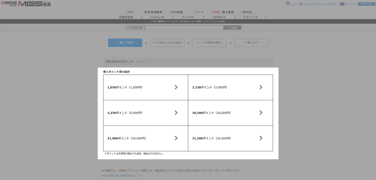Click the MGS動画 logo
This screenshot has height=180, width=376.
(x=34, y=4)
